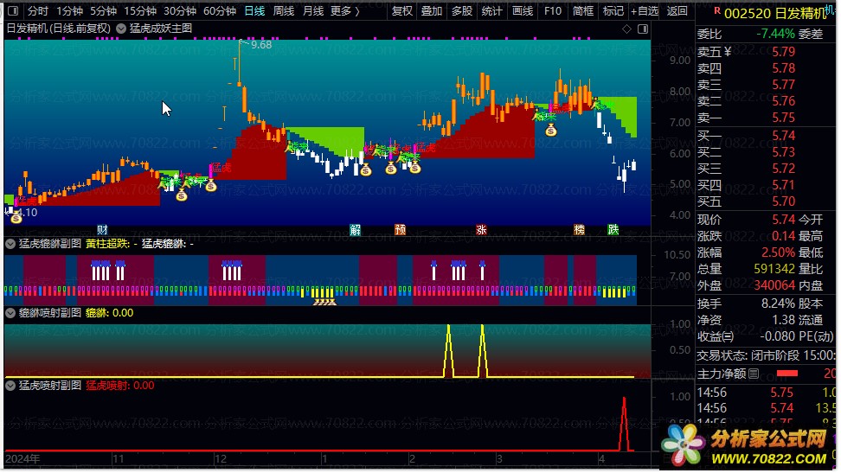This screenshot has width=841, height=473.
Task: Toggle the 简框 simple frame
Action: coord(583,10)
